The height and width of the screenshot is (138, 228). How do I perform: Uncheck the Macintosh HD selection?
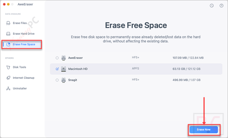(x=57, y=69)
